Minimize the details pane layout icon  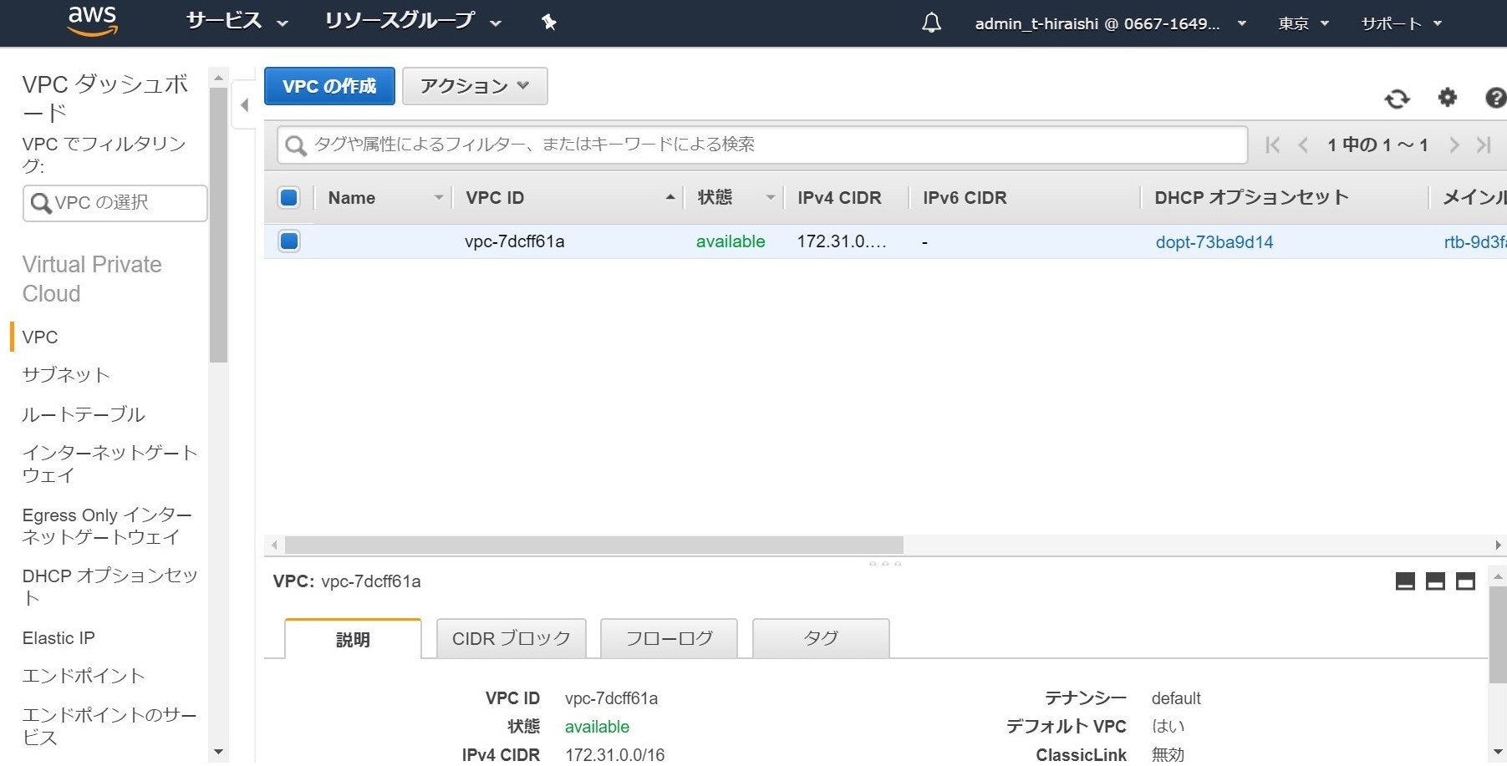coord(1405,581)
